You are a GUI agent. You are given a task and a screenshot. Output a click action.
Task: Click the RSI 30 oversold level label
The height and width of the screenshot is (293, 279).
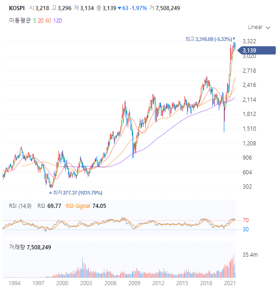point(245,230)
